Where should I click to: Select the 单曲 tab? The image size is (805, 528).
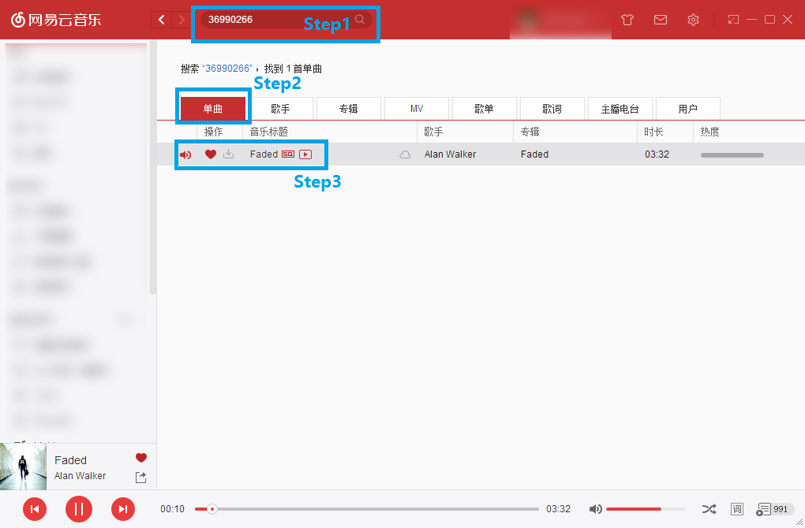click(x=212, y=109)
